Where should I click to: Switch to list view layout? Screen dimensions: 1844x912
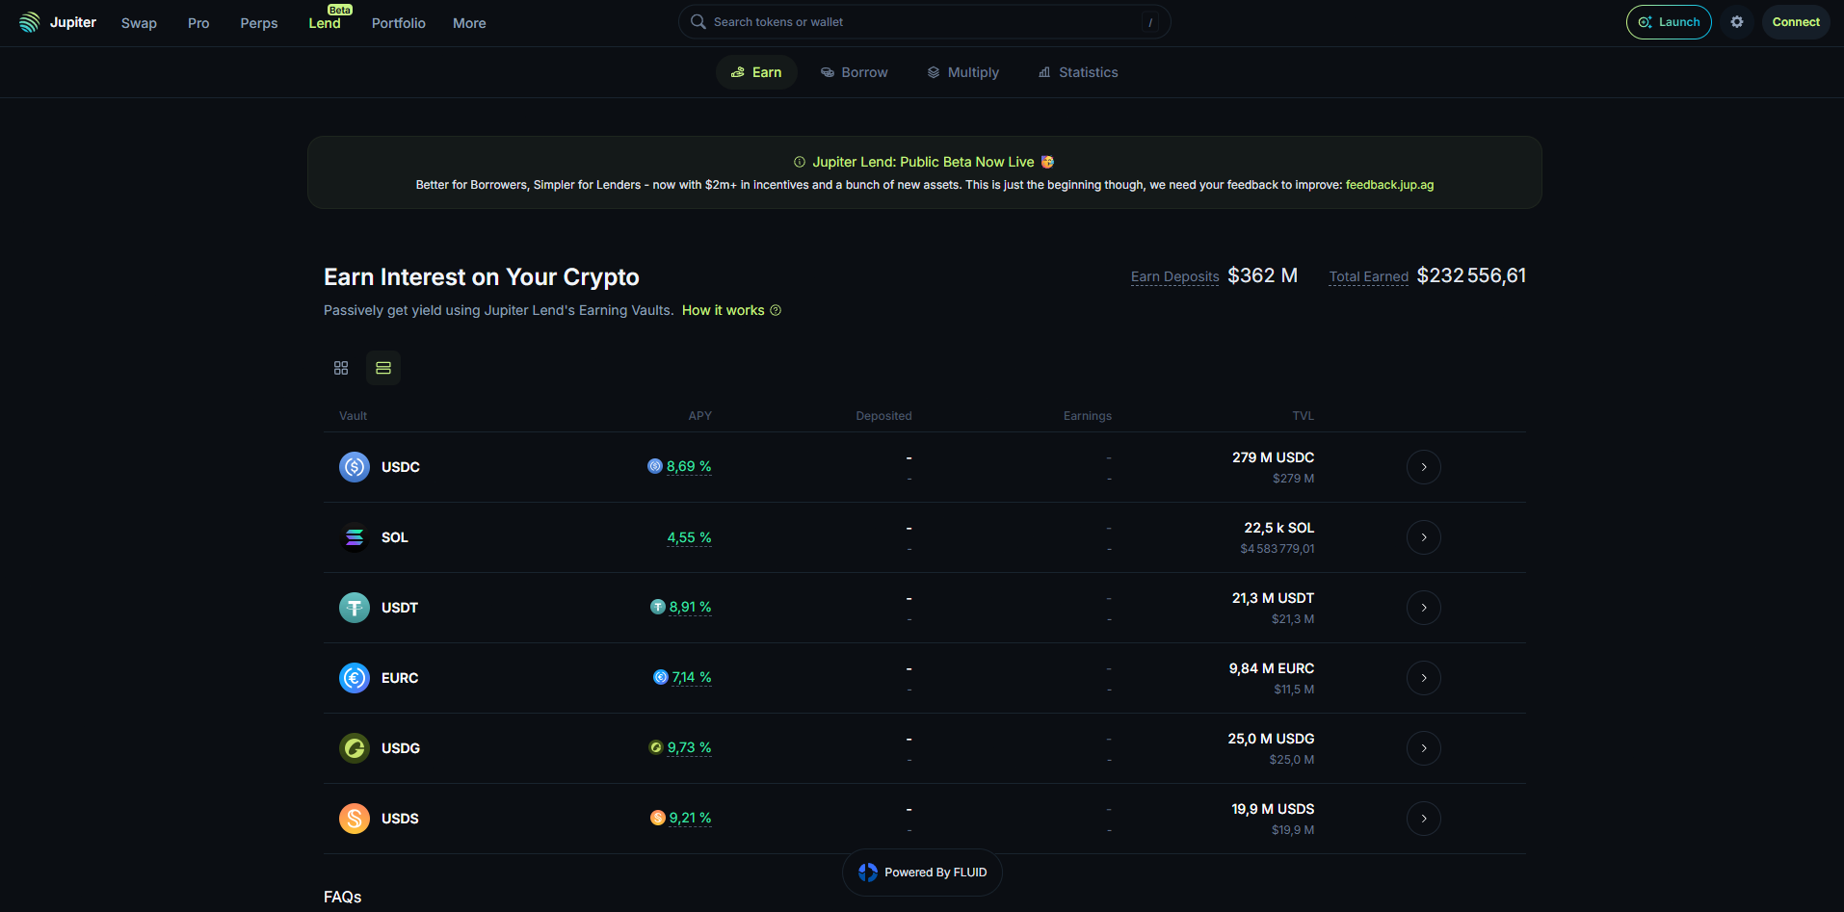tap(382, 367)
